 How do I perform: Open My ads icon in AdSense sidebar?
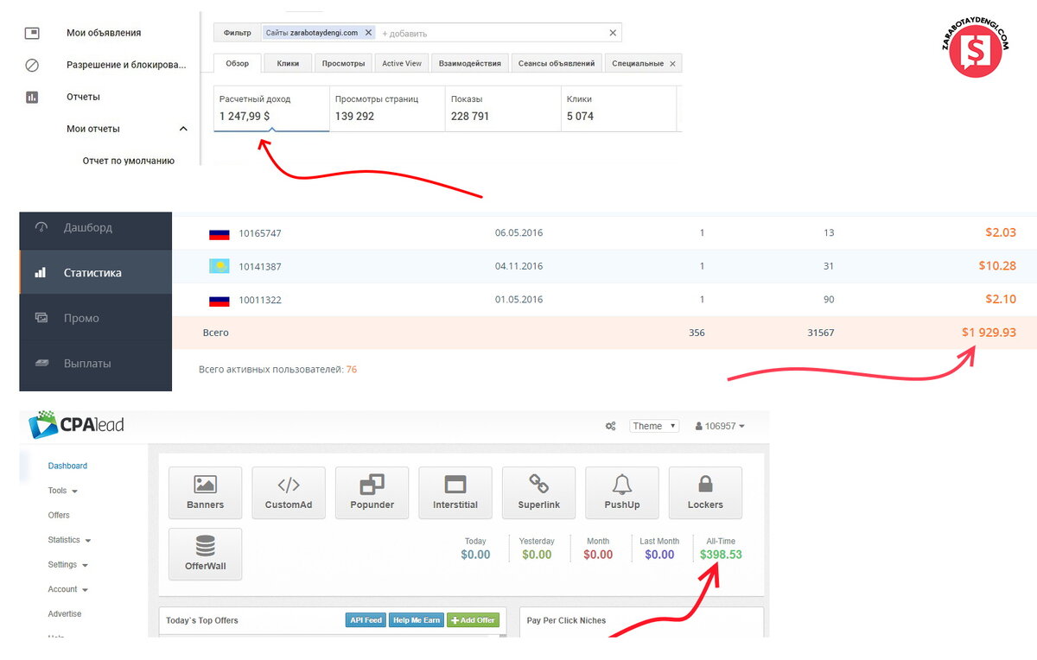coord(32,33)
